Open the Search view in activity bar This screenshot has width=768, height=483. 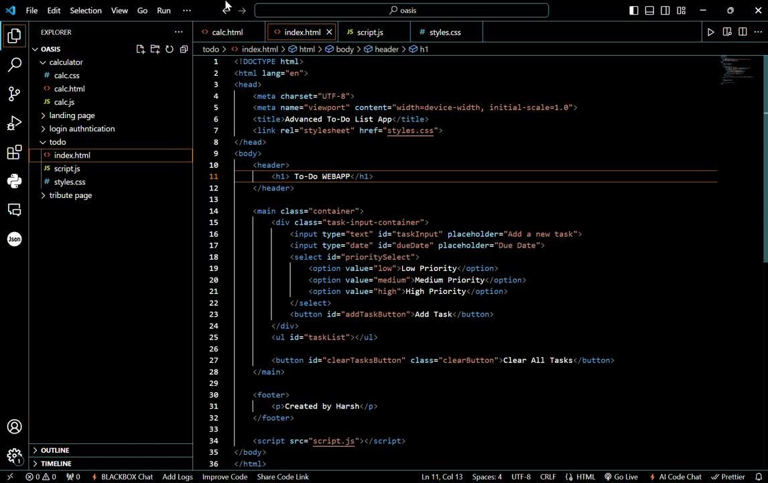[14, 65]
